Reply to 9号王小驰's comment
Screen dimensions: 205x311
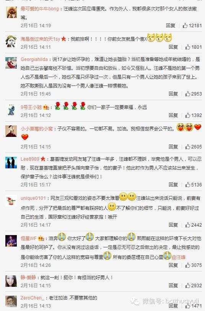(173, 115)
